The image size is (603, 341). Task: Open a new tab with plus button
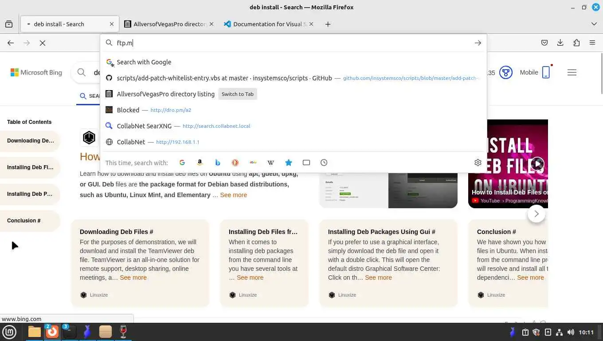[328, 24]
